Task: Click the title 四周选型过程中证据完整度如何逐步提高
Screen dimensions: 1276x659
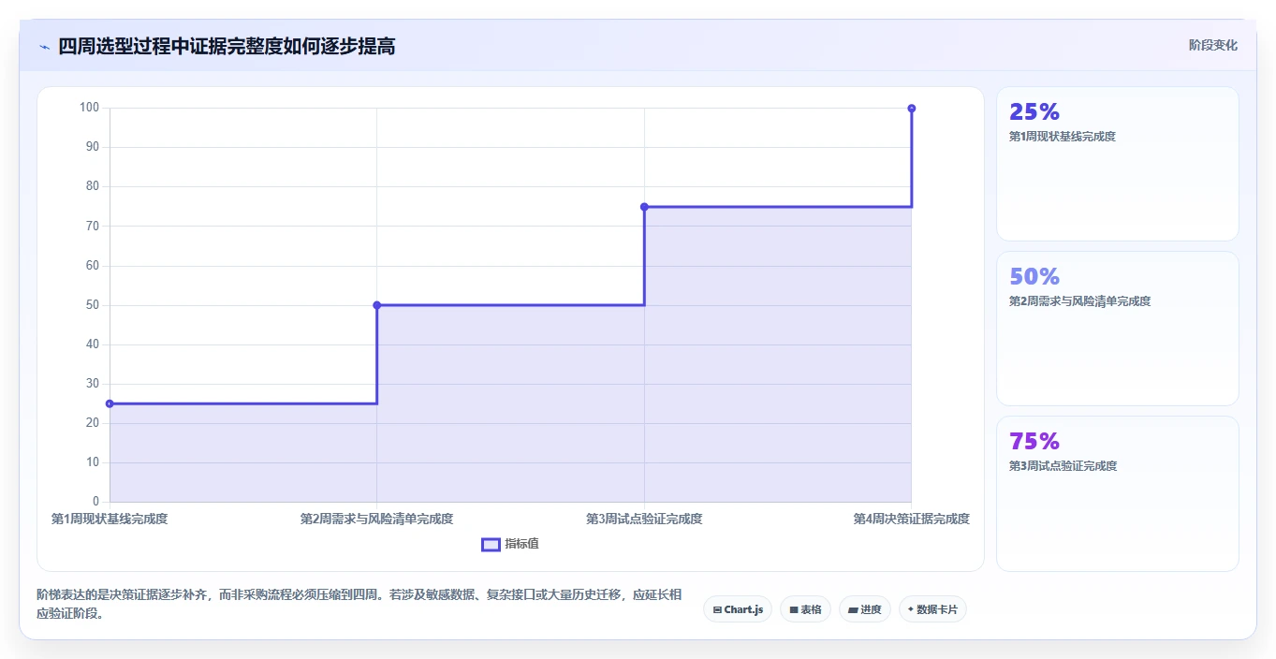Action: (227, 46)
